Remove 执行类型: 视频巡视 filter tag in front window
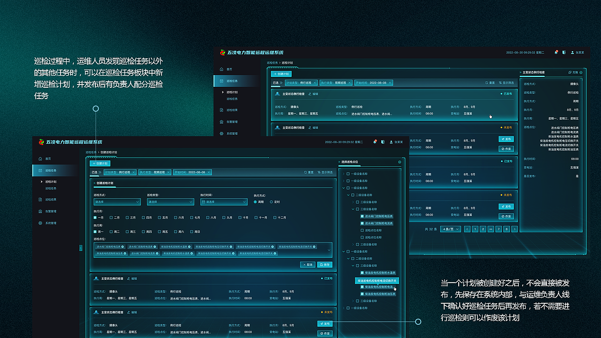The height and width of the screenshot is (338, 601). (x=168, y=172)
